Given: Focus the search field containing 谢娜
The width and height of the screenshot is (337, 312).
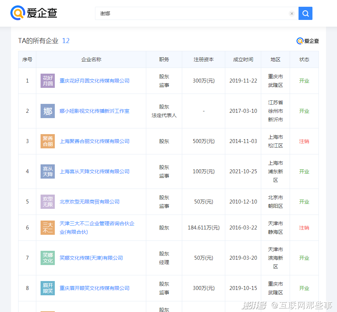Looking at the screenshot, I should click(192, 14).
